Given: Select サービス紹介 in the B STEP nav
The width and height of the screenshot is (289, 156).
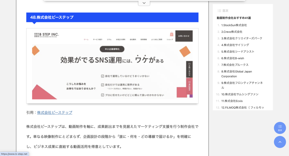Looking at the screenshot, I should (97, 39).
